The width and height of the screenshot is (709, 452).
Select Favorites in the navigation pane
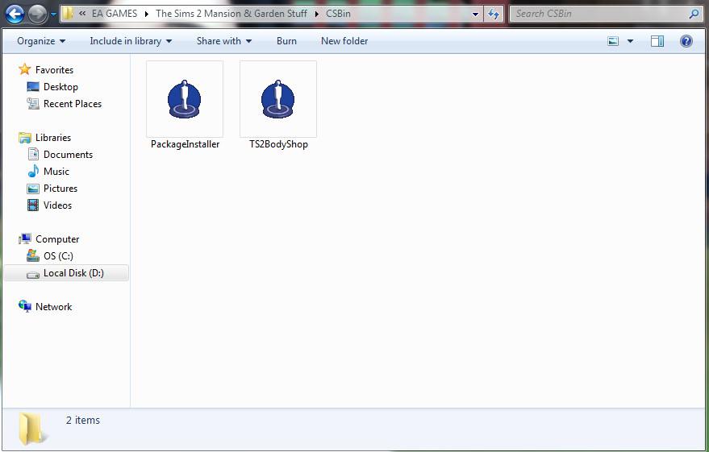pos(54,70)
